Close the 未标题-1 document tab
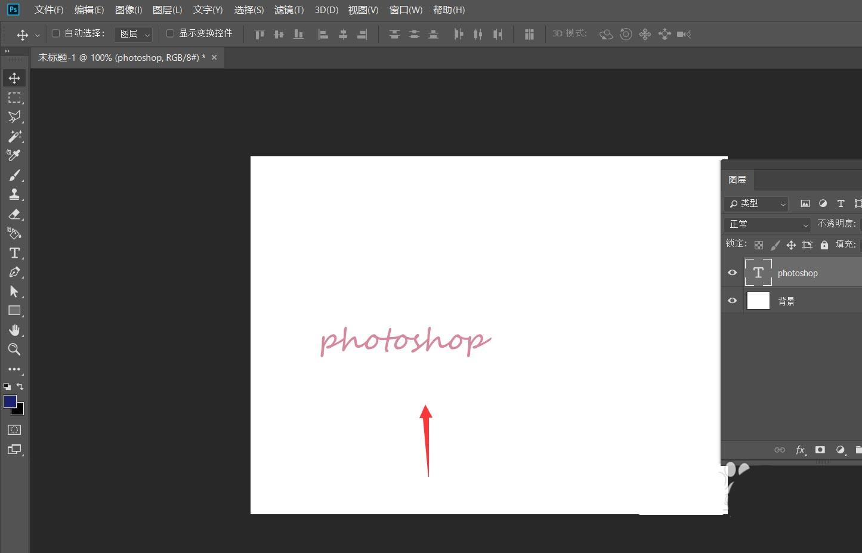 [x=214, y=58]
